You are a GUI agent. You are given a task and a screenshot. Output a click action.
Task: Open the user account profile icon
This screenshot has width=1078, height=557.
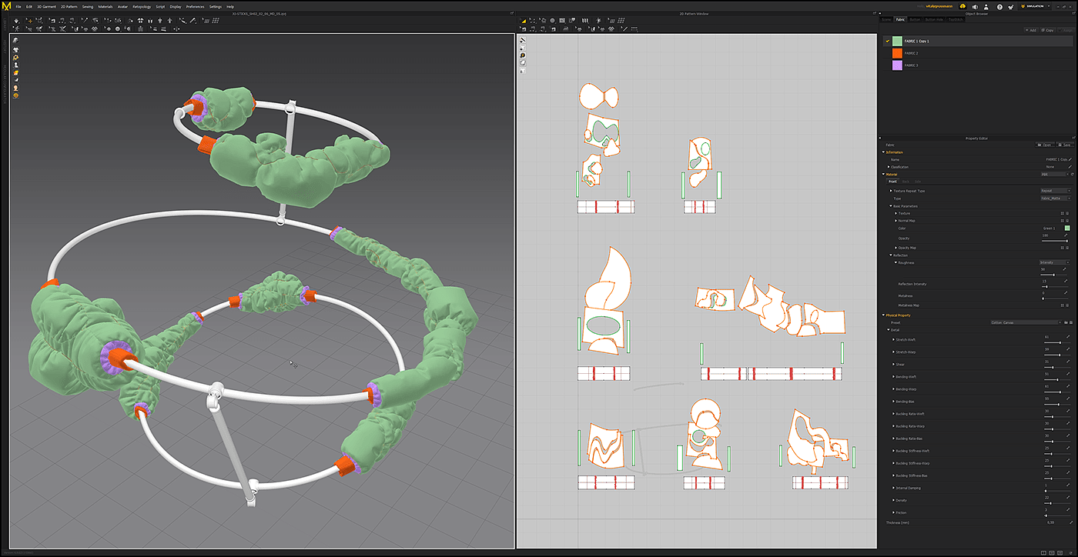point(986,6)
